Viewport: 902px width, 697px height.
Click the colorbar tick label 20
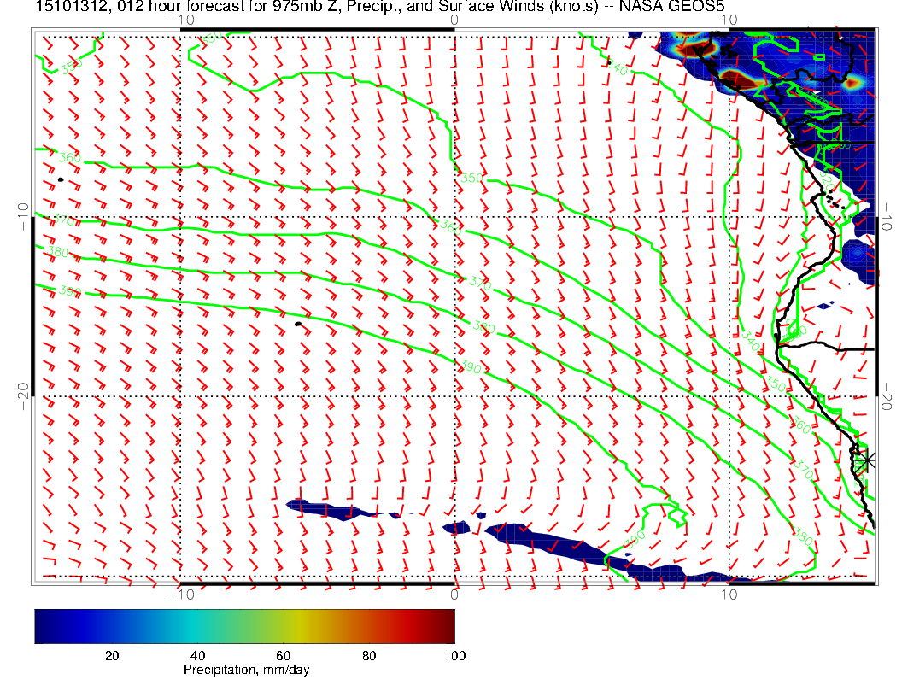pos(111,655)
